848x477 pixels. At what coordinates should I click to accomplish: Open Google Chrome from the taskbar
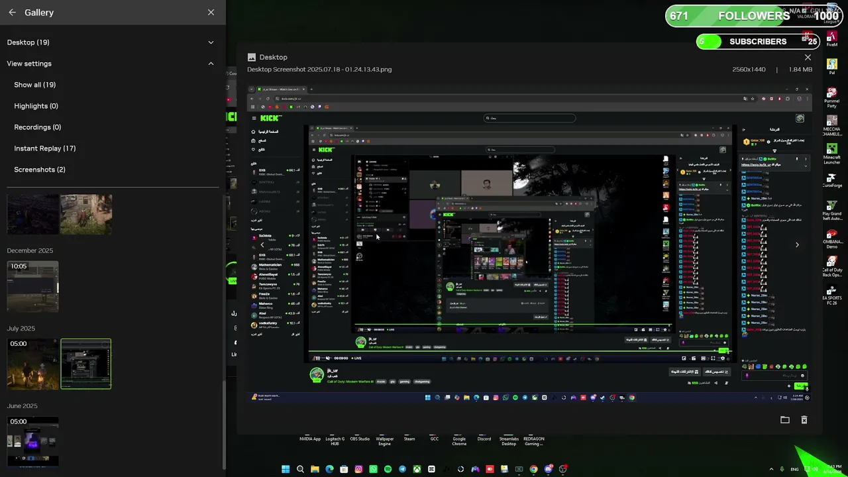click(x=533, y=469)
